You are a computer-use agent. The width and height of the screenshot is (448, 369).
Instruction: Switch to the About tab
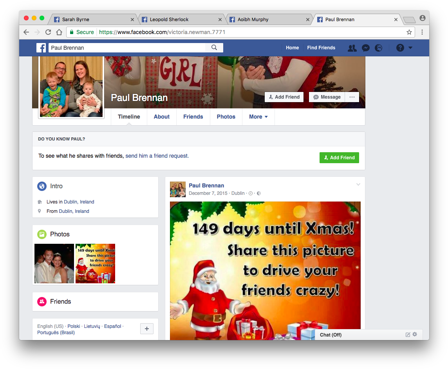pyautogui.click(x=161, y=117)
